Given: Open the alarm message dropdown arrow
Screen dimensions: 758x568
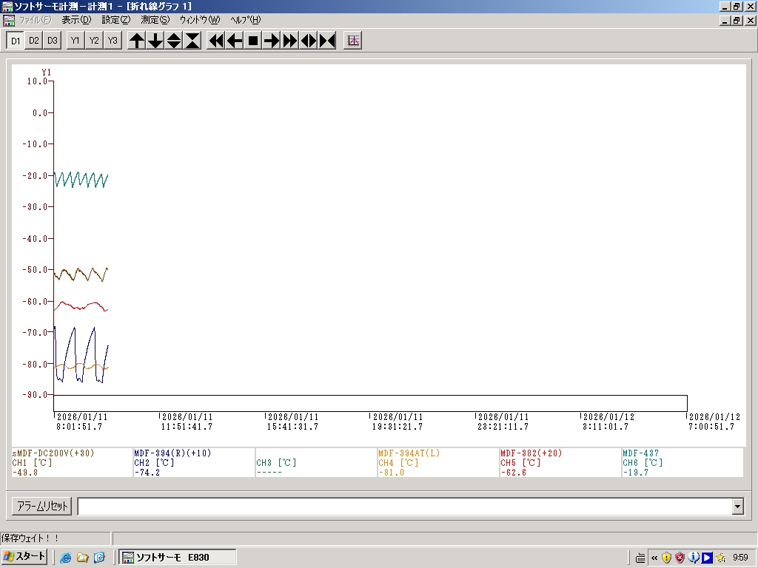Looking at the screenshot, I should (737, 507).
